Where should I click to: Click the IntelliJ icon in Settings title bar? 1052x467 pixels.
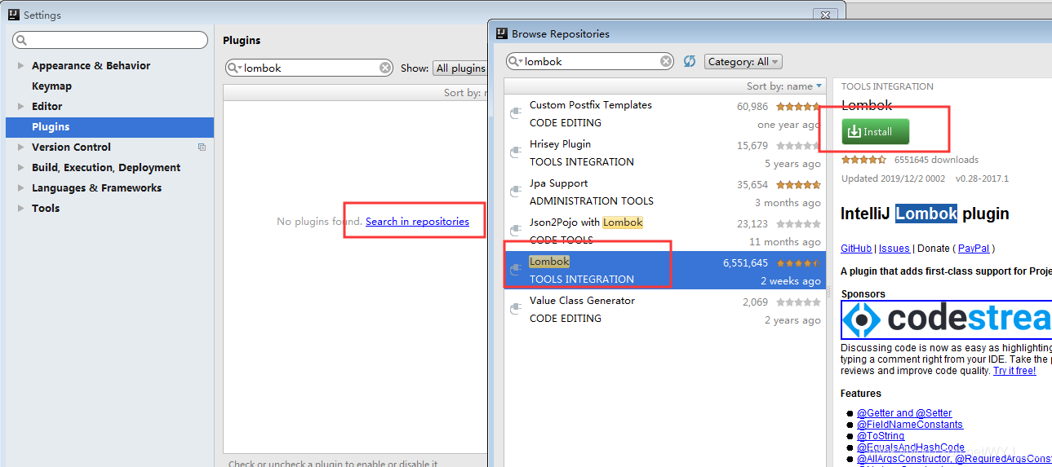click(14, 15)
